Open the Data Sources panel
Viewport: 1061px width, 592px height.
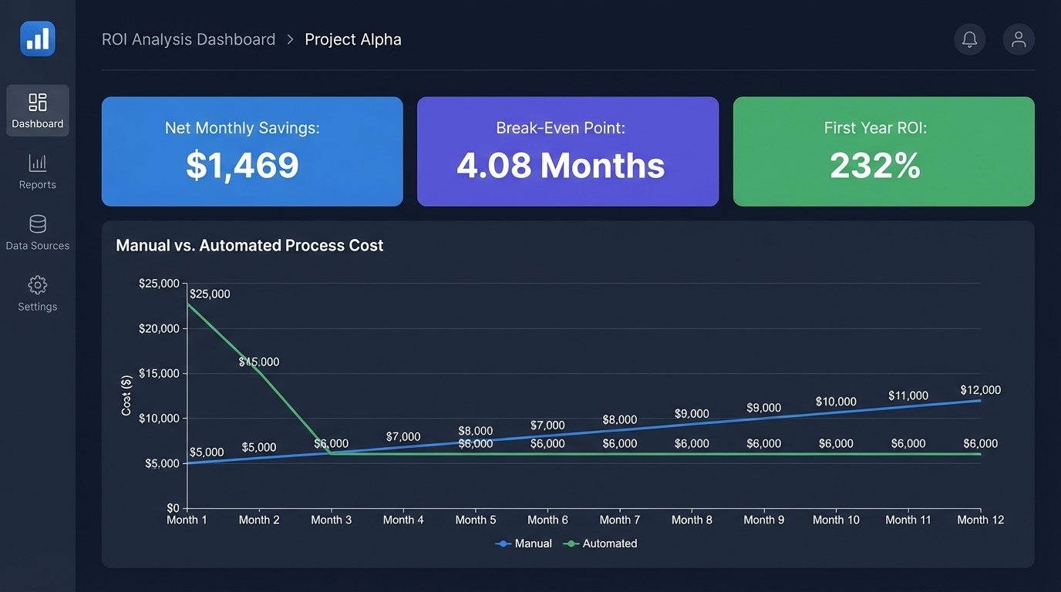[37, 231]
